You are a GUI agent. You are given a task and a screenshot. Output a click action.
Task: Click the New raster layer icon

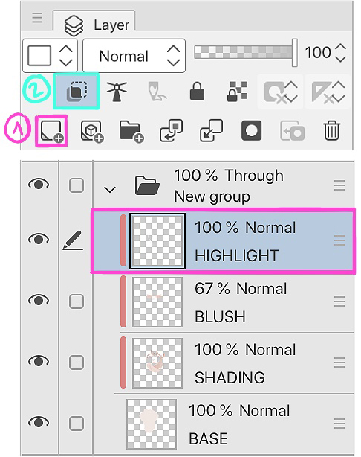pyautogui.click(x=52, y=130)
